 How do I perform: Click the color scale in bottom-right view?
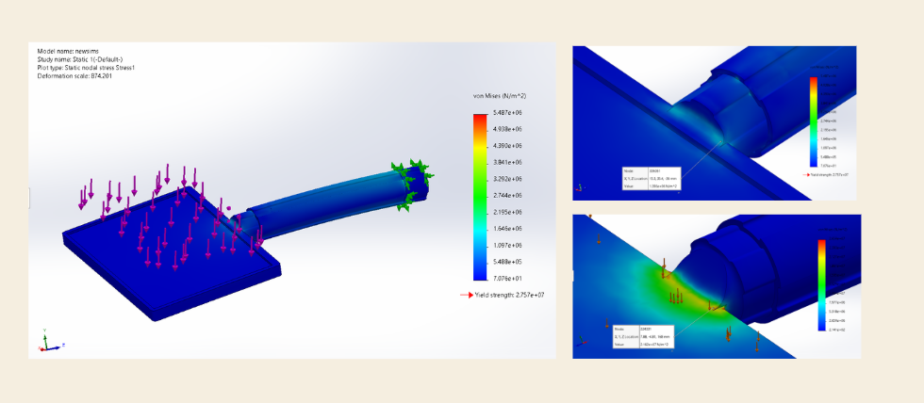pos(822,284)
